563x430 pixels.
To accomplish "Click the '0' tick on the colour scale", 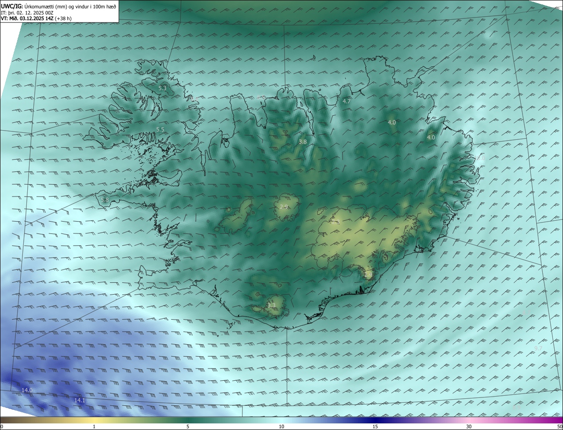I will [2, 426].
